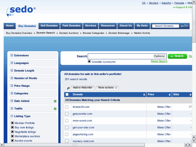Click the Domain column sort arrows

click(x=144, y=95)
